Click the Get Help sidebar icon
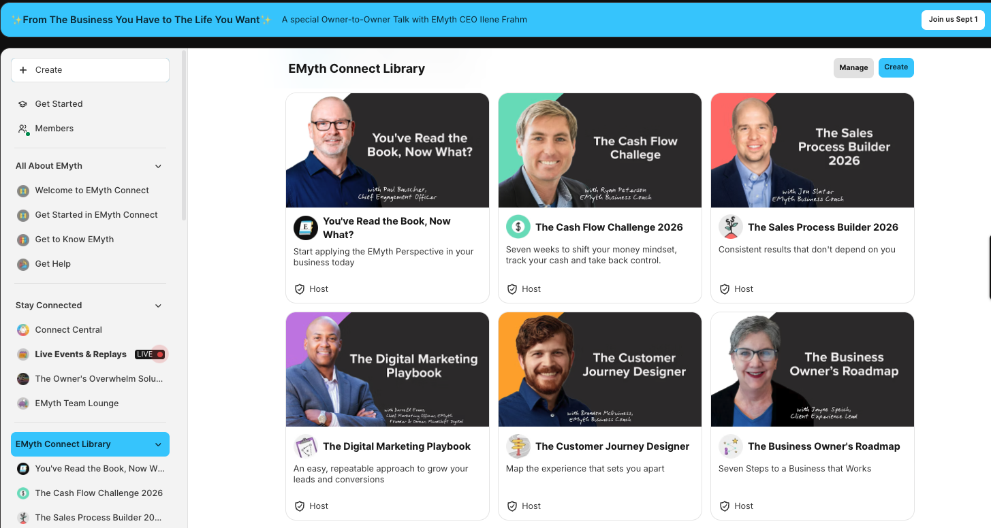991x528 pixels. pyautogui.click(x=23, y=265)
